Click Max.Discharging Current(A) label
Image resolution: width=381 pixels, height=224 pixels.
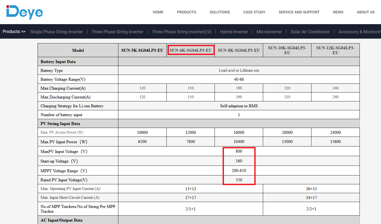coord(66,97)
